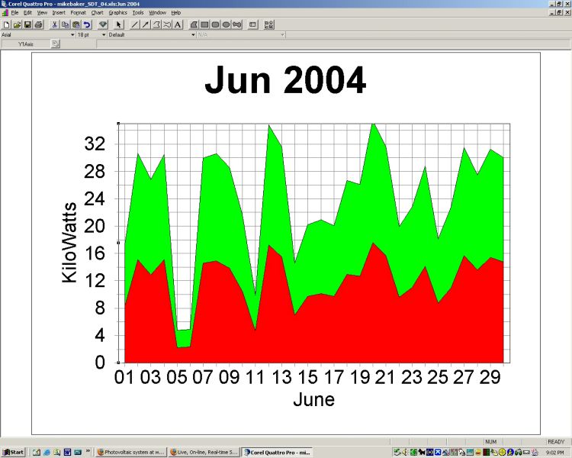Save the notebook with the Save icon
Image resolution: width=572 pixels, height=458 pixels.
coord(27,24)
